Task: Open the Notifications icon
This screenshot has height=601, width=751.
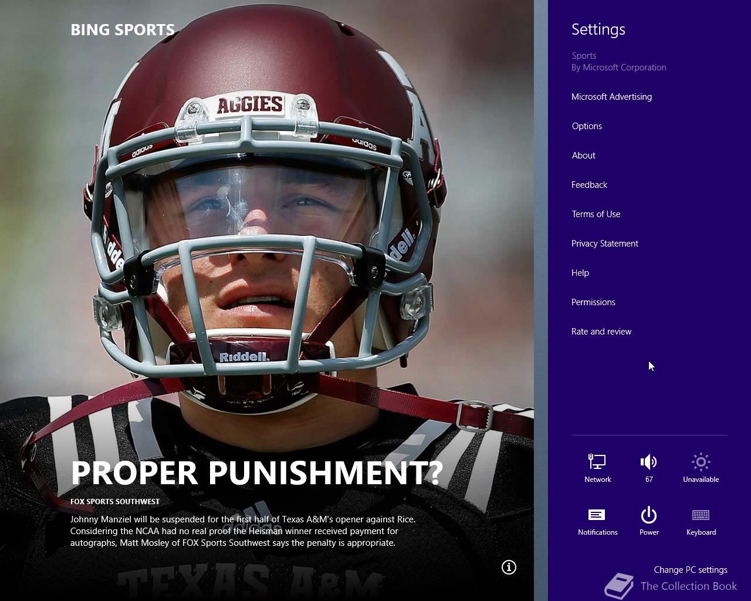Action: click(x=597, y=515)
